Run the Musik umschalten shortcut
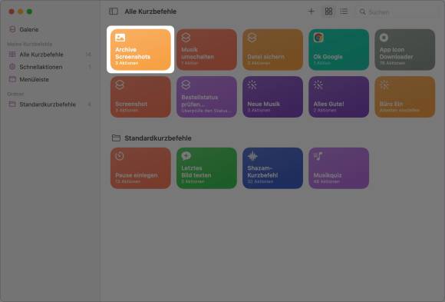445x302 pixels. (206, 49)
